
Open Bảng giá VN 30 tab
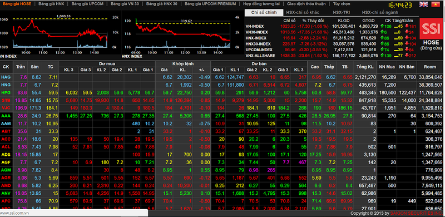point(125,4)
